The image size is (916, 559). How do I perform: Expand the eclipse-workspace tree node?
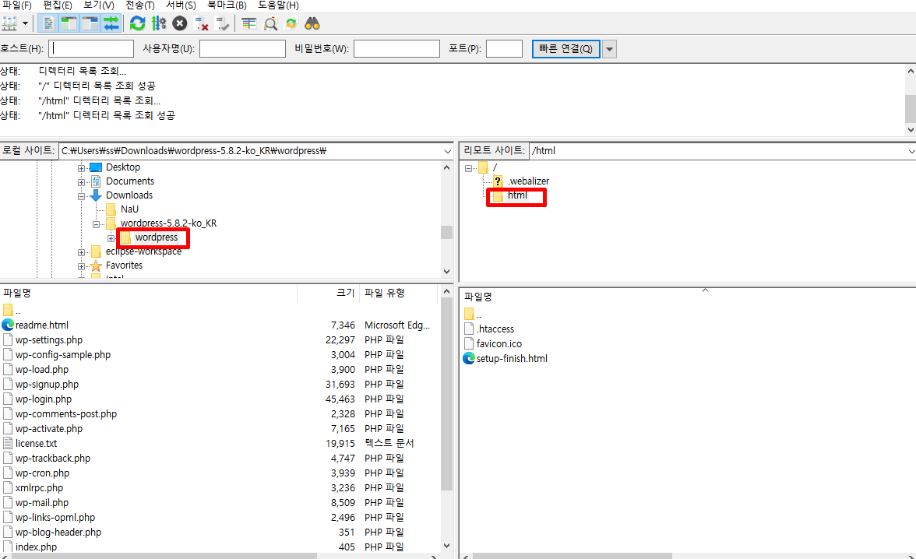pos(81,252)
